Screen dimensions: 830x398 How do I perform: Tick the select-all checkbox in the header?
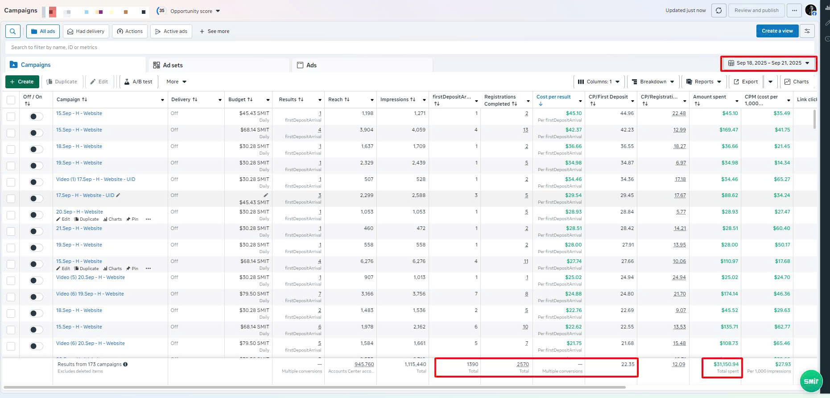click(x=11, y=100)
